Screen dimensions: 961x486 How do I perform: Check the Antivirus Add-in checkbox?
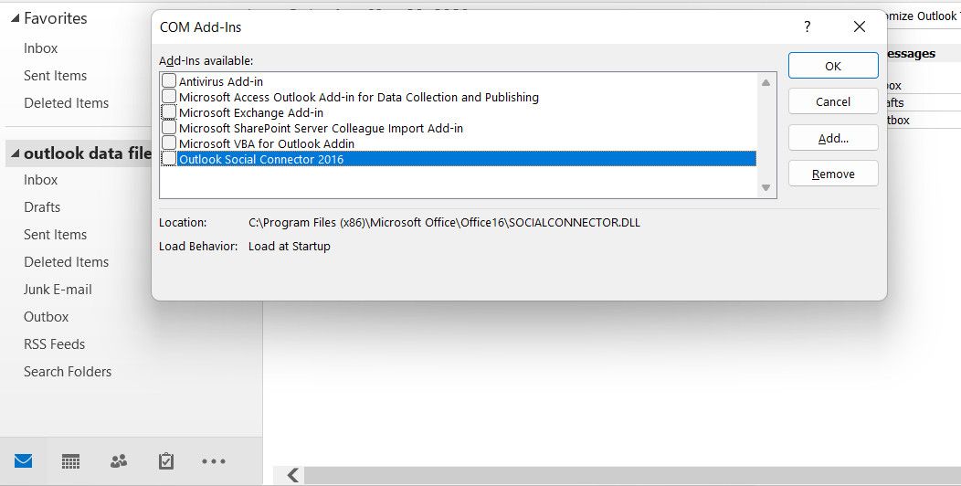169,81
